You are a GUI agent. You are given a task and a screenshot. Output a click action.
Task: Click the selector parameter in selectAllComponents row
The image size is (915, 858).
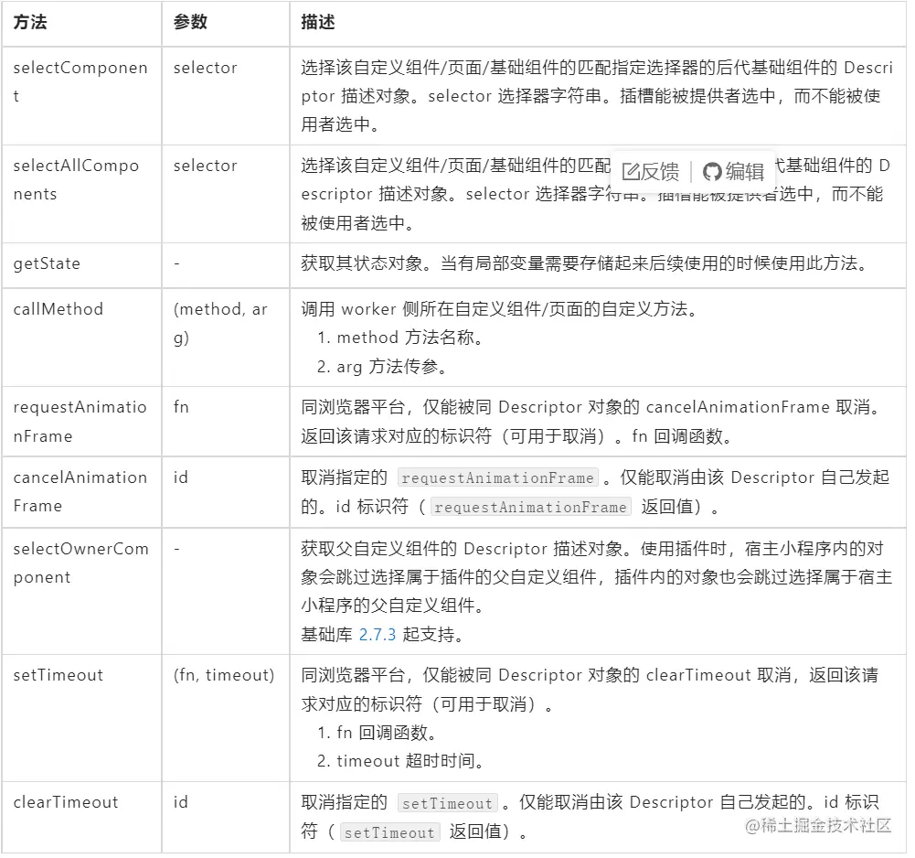206,166
